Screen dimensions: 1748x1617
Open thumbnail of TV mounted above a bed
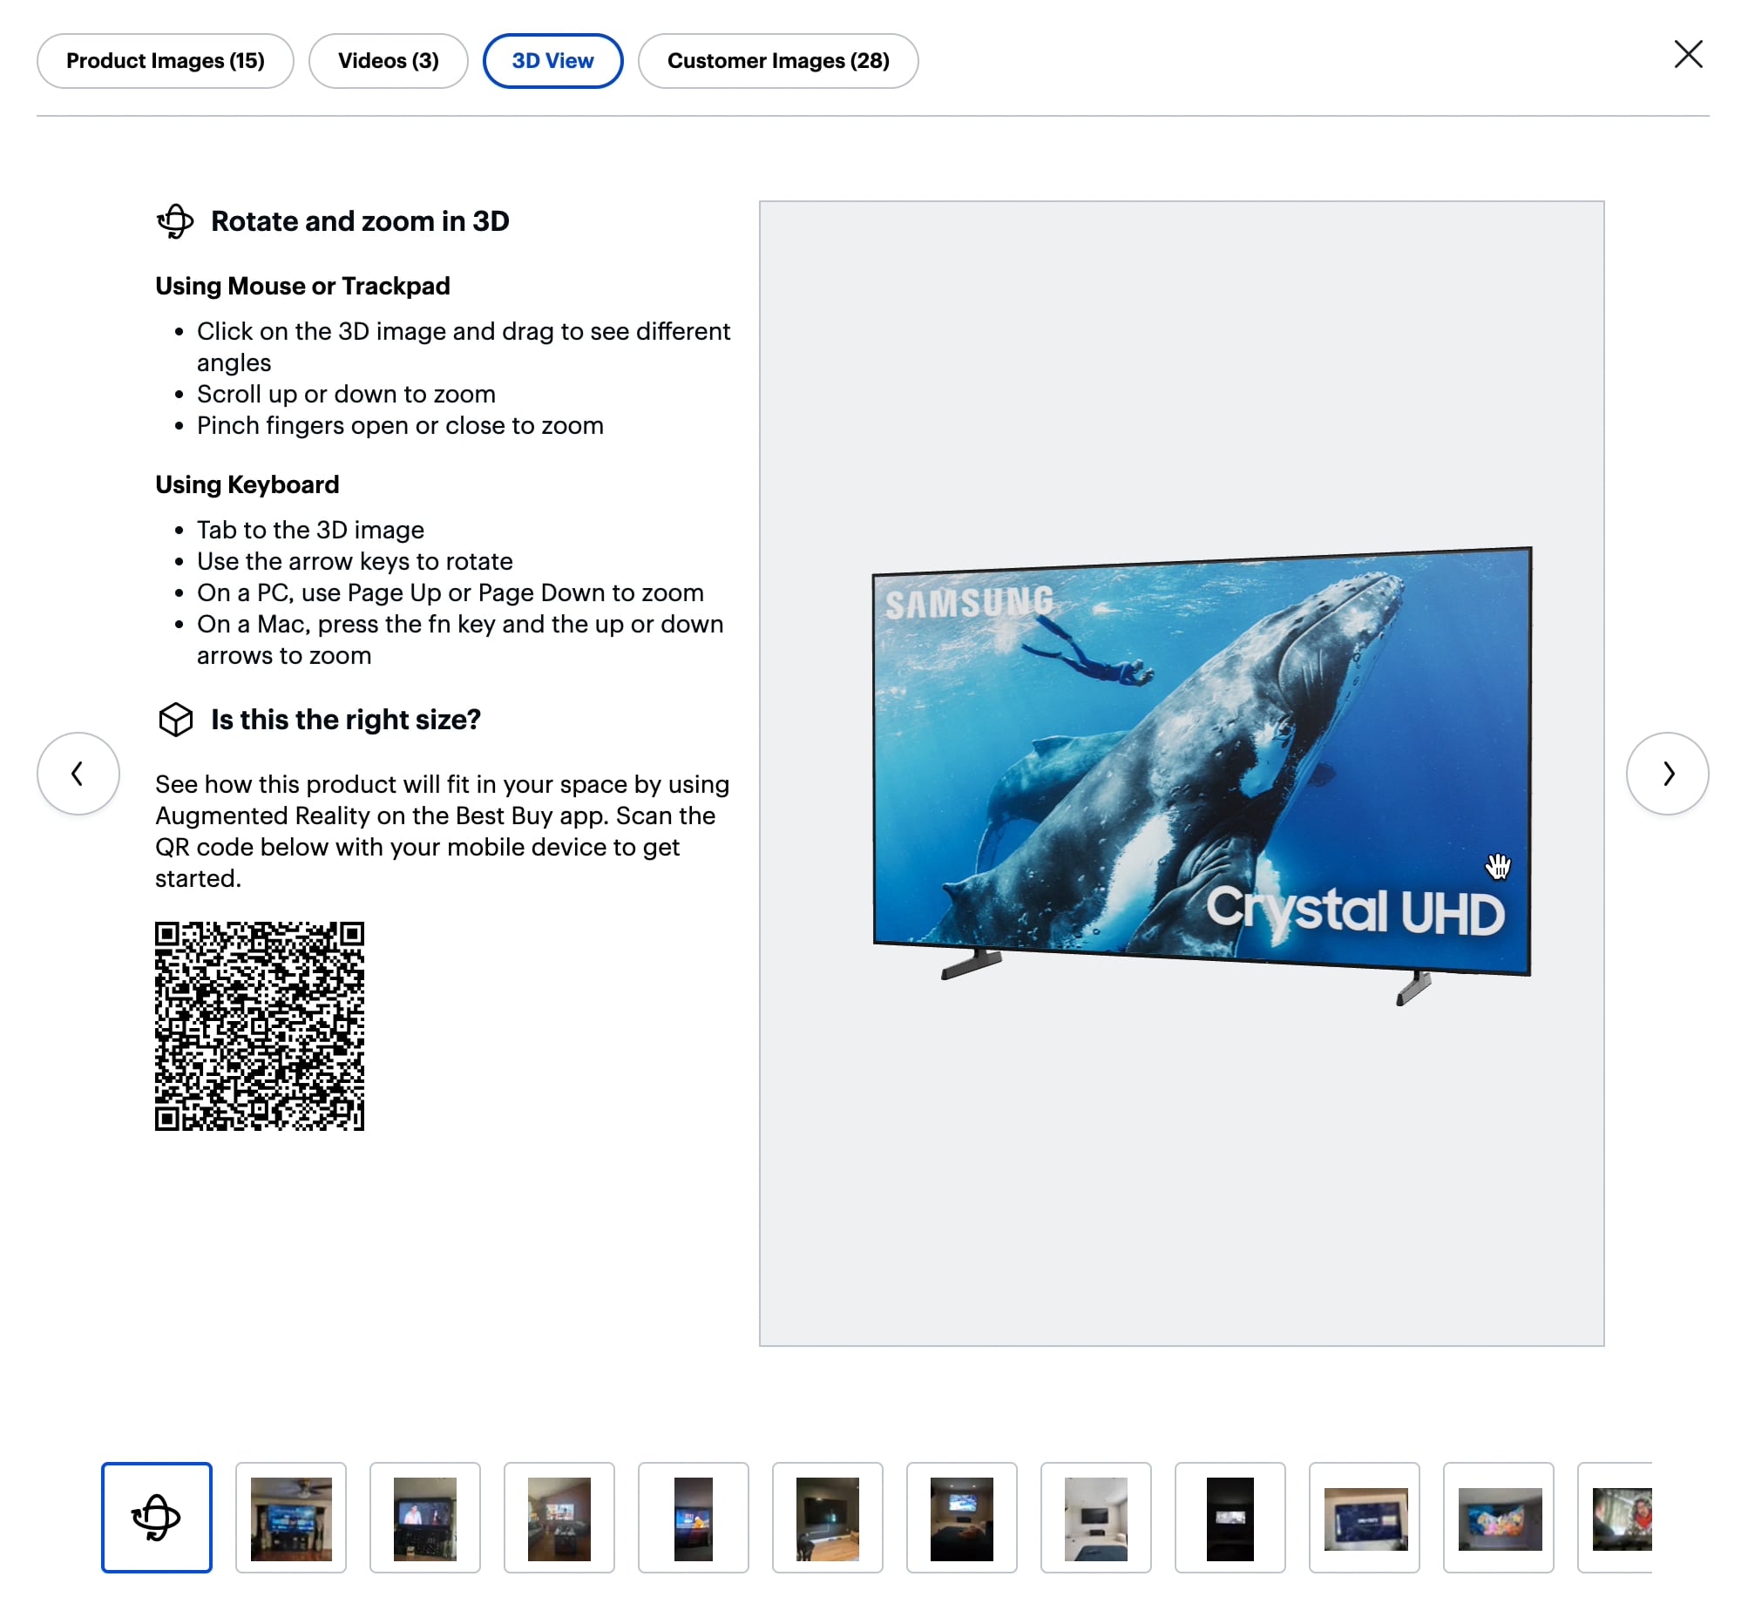(x=960, y=1517)
